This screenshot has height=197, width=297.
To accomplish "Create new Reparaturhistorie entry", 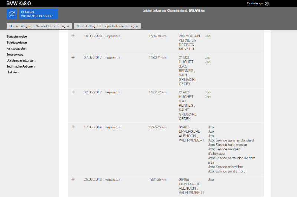I will coord(107,26).
